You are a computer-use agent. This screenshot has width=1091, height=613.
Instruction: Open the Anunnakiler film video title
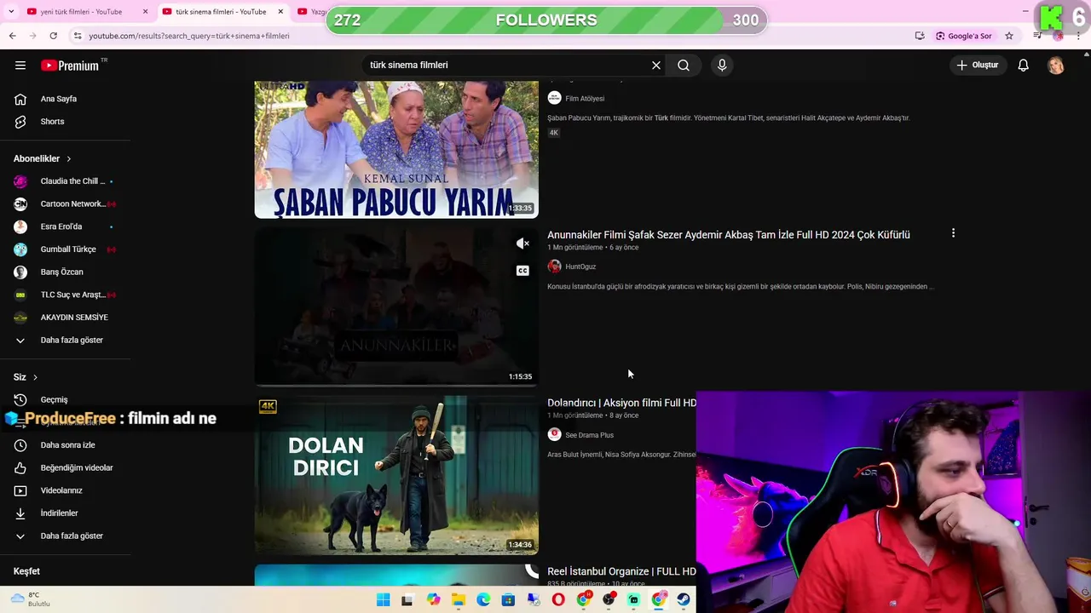(729, 235)
